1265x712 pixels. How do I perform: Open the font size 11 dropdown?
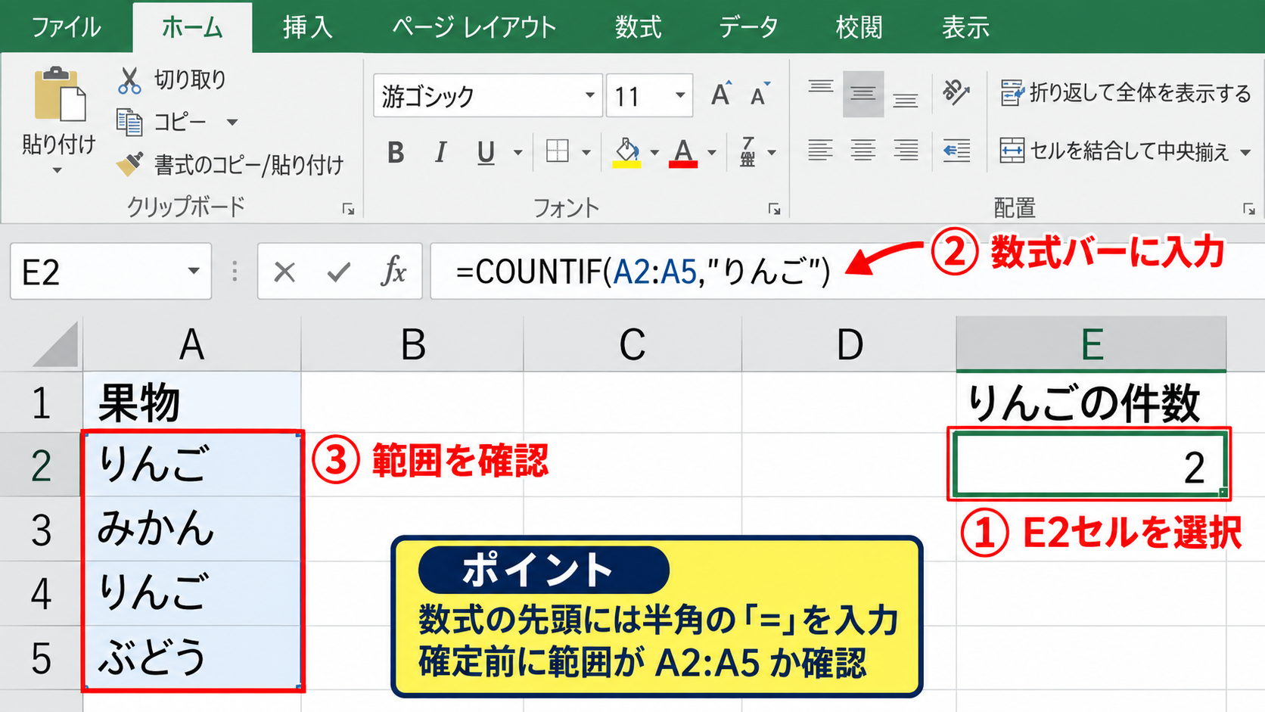(680, 95)
